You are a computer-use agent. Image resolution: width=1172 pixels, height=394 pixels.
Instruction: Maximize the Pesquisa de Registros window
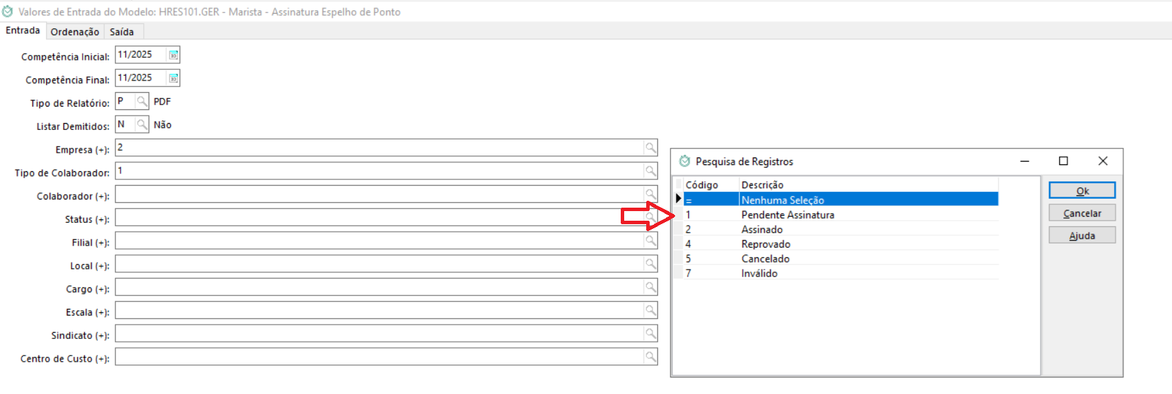coord(1063,161)
